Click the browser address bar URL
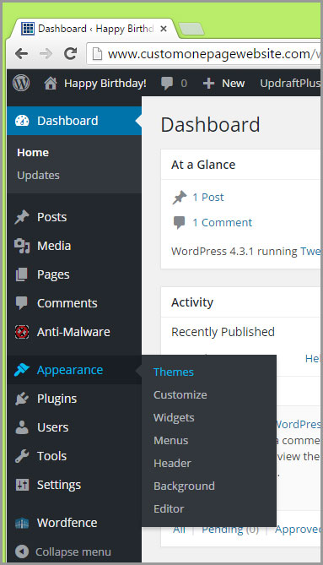Screen dimensions: 323x565 click(x=213, y=54)
